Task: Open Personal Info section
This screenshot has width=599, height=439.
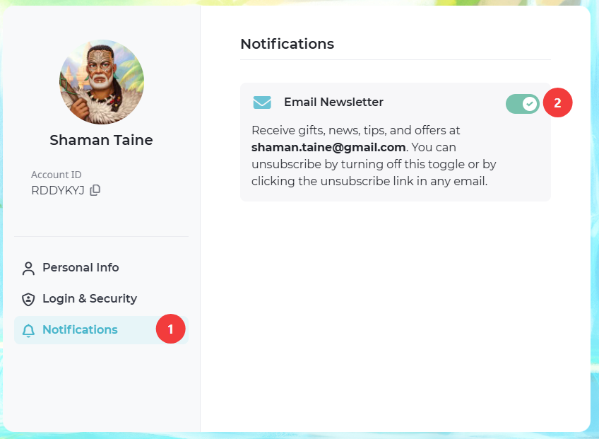Action: tap(101, 268)
